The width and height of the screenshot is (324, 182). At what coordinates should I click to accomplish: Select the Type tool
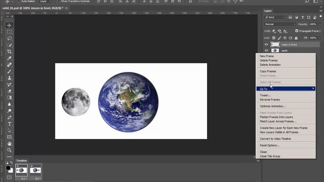coord(9,124)
